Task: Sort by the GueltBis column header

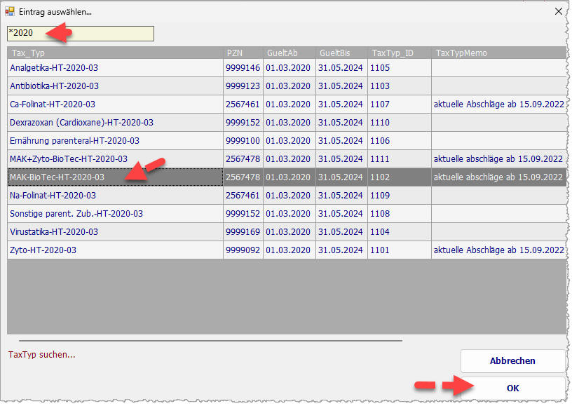Action: (x=341, y=53)
